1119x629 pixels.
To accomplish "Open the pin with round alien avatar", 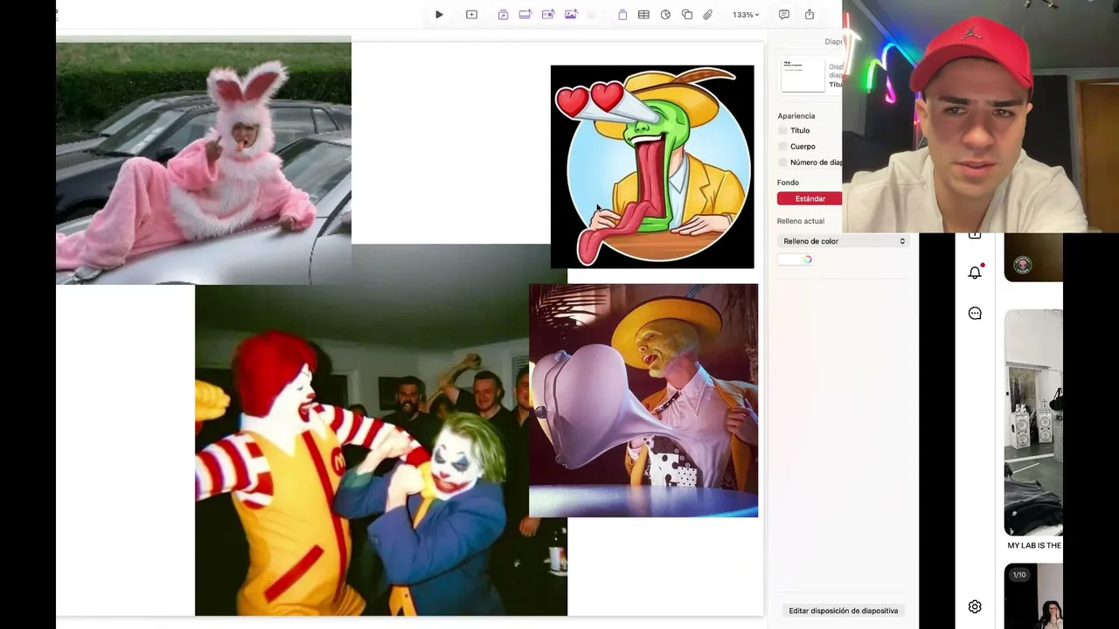I will (1033, 258).
